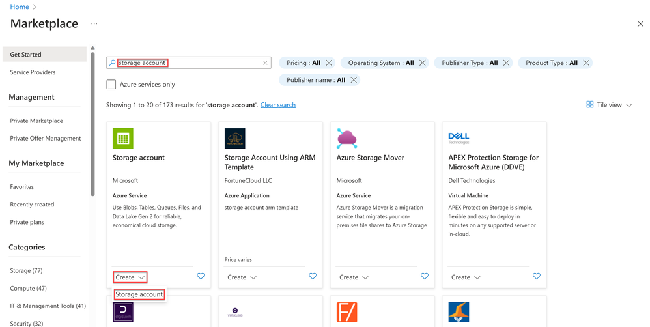Favorite Storage Account Using ARM Template heart icon

click(313, 276)
